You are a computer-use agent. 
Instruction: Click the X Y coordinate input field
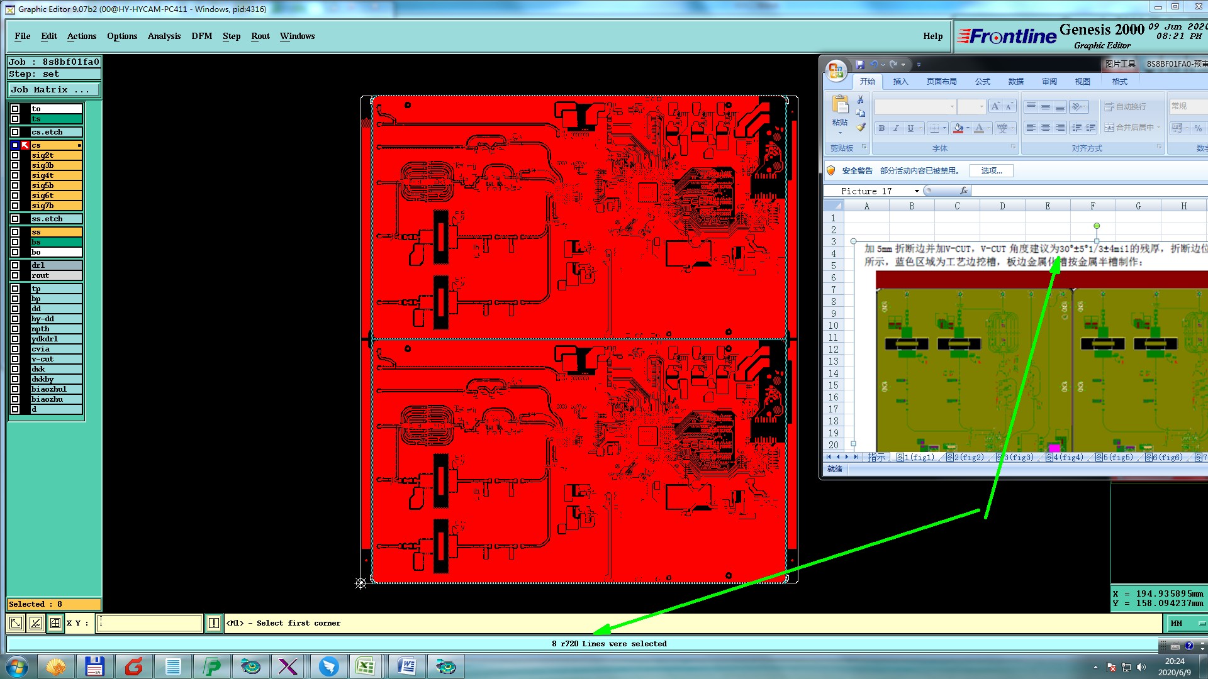[x=150, y=623]
